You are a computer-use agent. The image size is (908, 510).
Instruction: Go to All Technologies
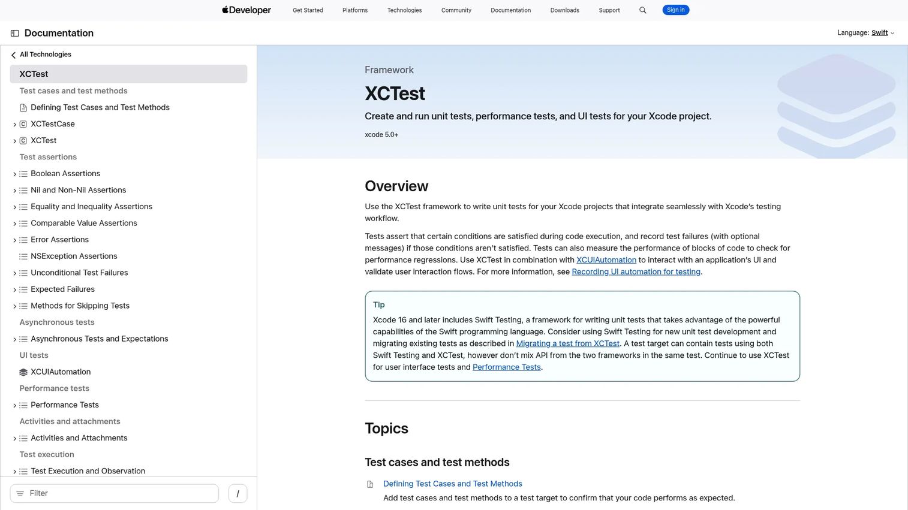click(46, 55)
